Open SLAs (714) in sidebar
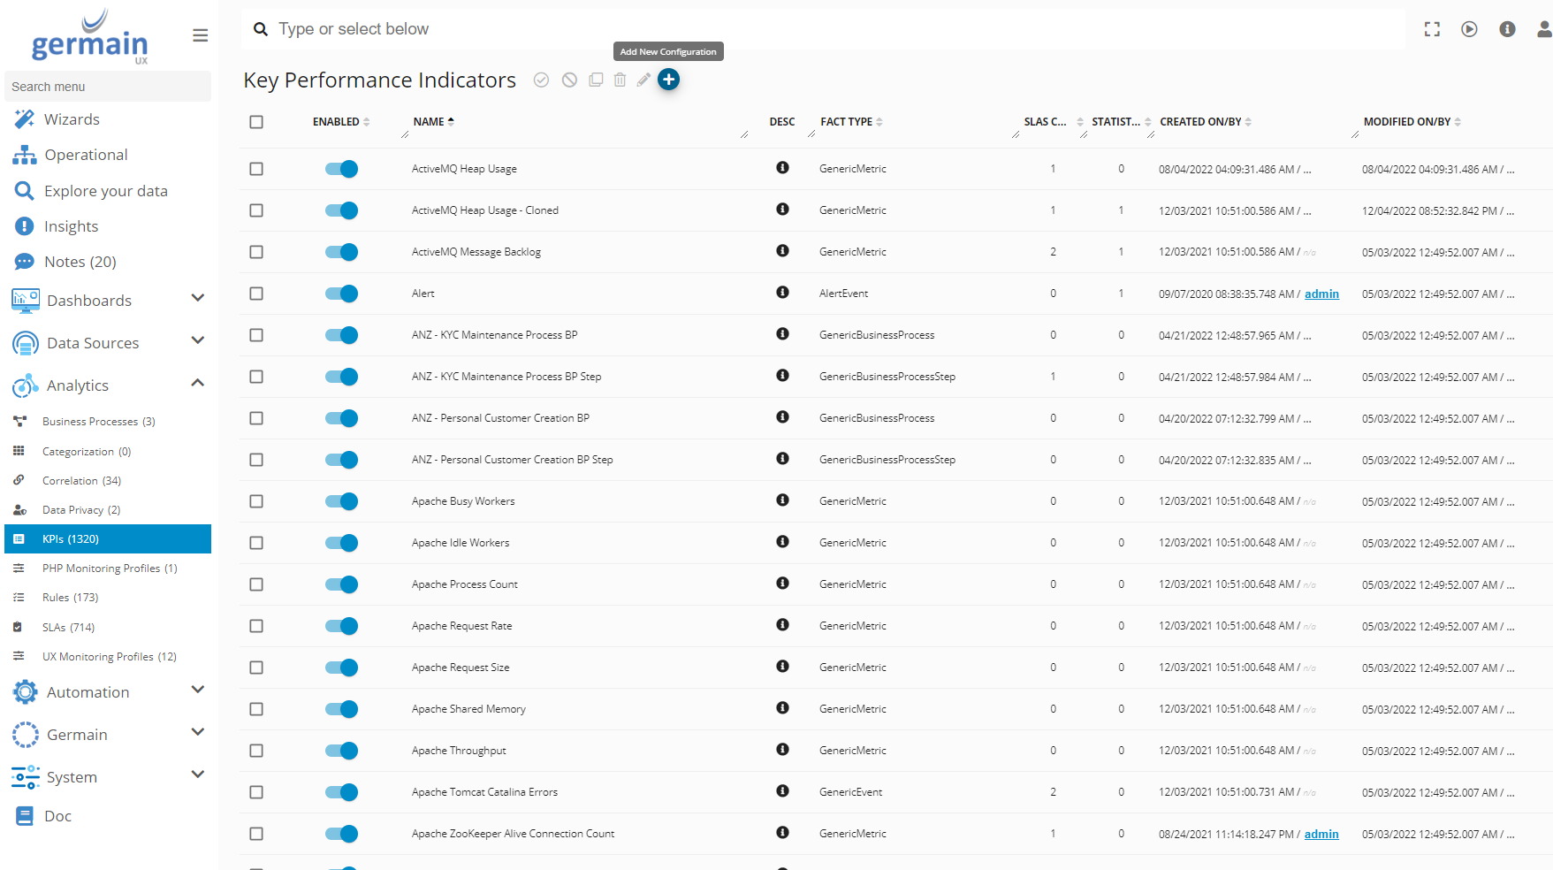 coord(68,627)
